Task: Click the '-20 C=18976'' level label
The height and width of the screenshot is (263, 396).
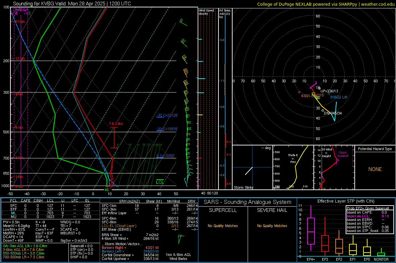Action: (x=167, y=129)
